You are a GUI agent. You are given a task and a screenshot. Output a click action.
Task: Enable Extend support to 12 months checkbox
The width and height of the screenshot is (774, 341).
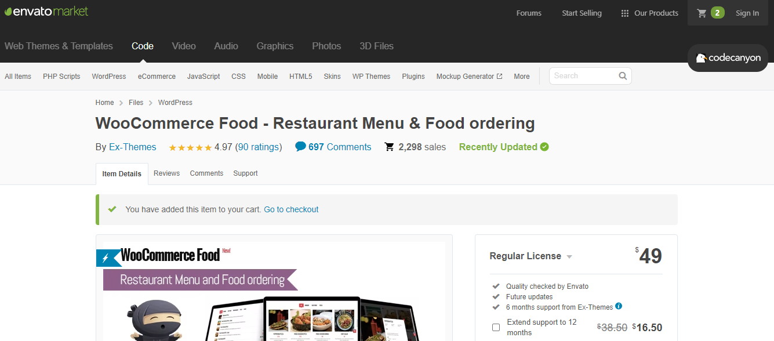coord(496,327)
